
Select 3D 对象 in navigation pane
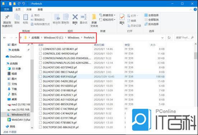click(14, 68)
